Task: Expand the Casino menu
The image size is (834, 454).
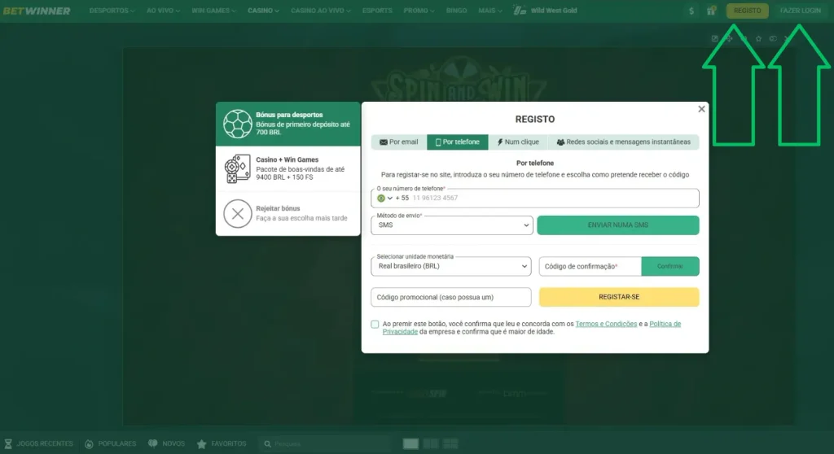Action: [263, 11]
